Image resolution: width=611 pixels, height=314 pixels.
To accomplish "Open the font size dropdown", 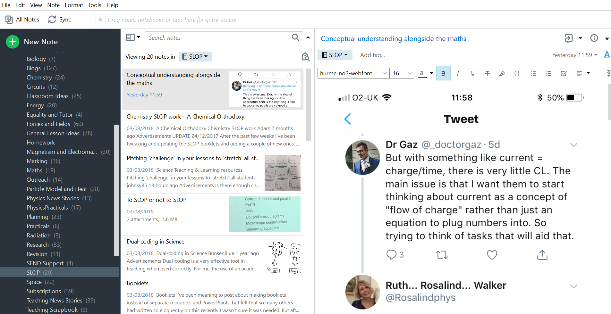I will click(402, 73).
